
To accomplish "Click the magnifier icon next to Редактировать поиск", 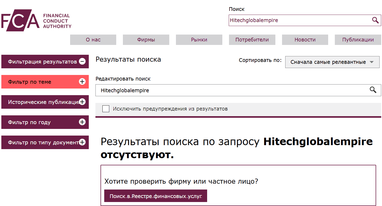I will (x=373, y=90).
